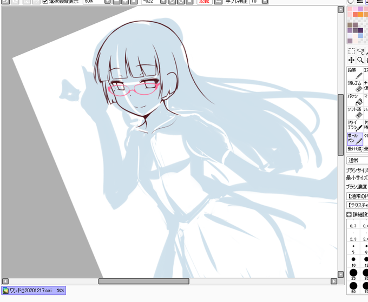Open the rotation angle -022 dropdown
The height and width of the screenshot is (302, 368).
coord(163,2)
